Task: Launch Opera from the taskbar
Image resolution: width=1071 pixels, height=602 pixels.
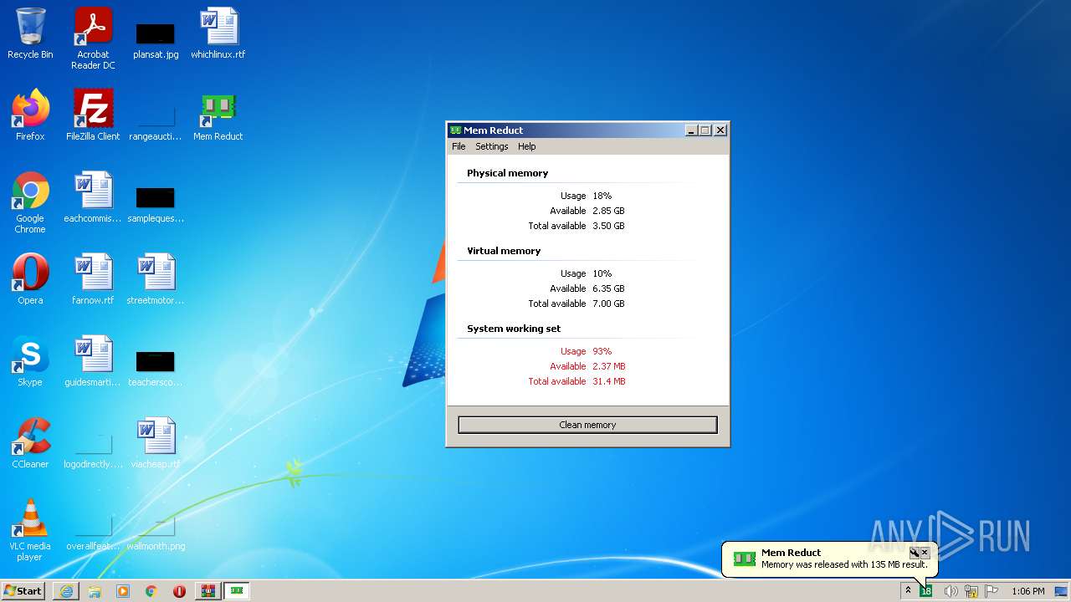Action: (179, 591)
